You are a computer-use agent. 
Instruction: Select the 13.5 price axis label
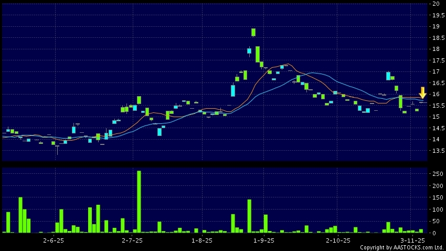click(436, 150)
